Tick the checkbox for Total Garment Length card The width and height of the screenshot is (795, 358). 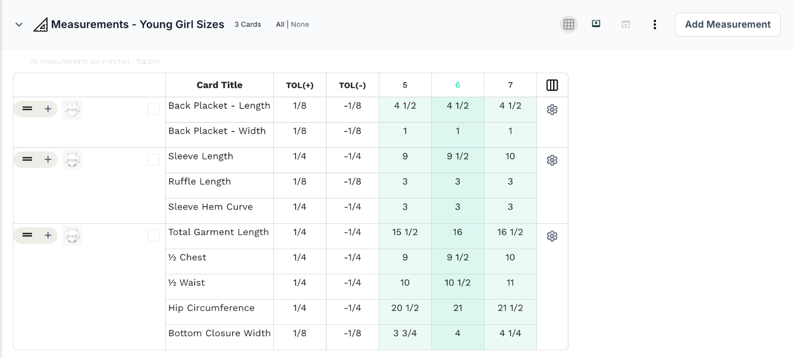tap(154, 235)
